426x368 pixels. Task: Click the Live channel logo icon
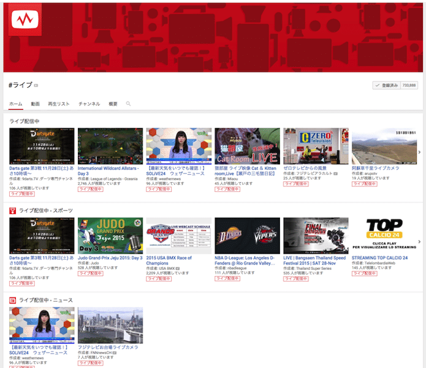click(25, 19)
